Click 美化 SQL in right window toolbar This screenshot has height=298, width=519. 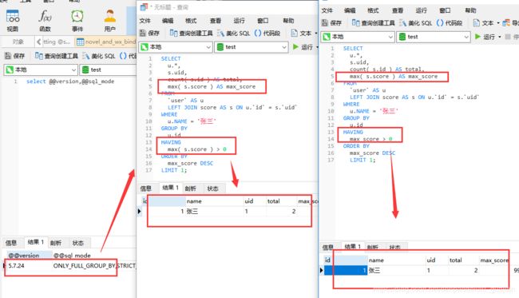[x=416, y=23]
